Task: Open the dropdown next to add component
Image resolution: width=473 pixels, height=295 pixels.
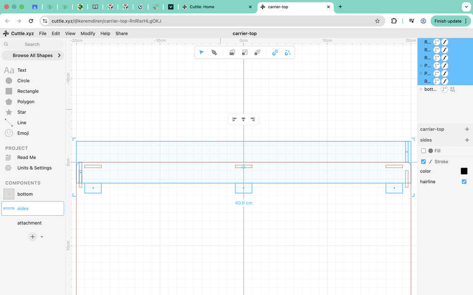Action: pyautogui.click(x=42, y=237)
